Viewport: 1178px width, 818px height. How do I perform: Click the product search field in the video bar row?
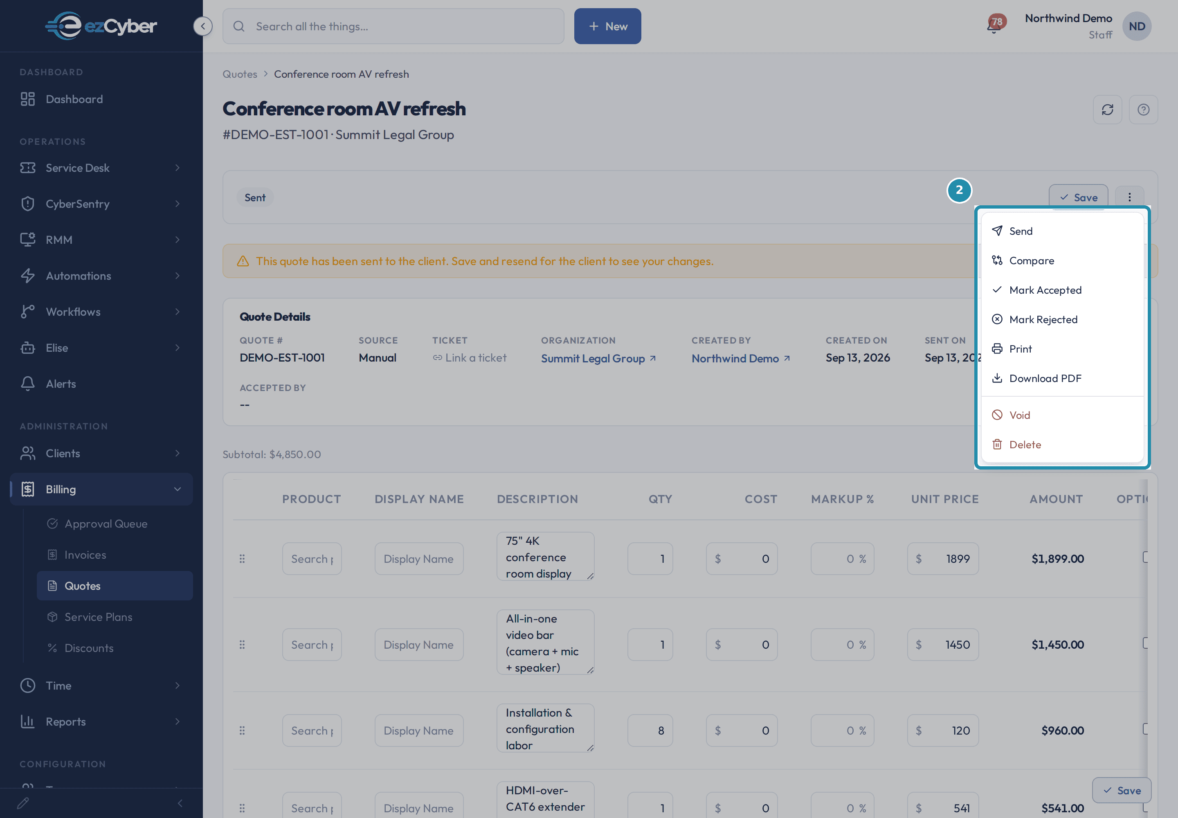312,645
